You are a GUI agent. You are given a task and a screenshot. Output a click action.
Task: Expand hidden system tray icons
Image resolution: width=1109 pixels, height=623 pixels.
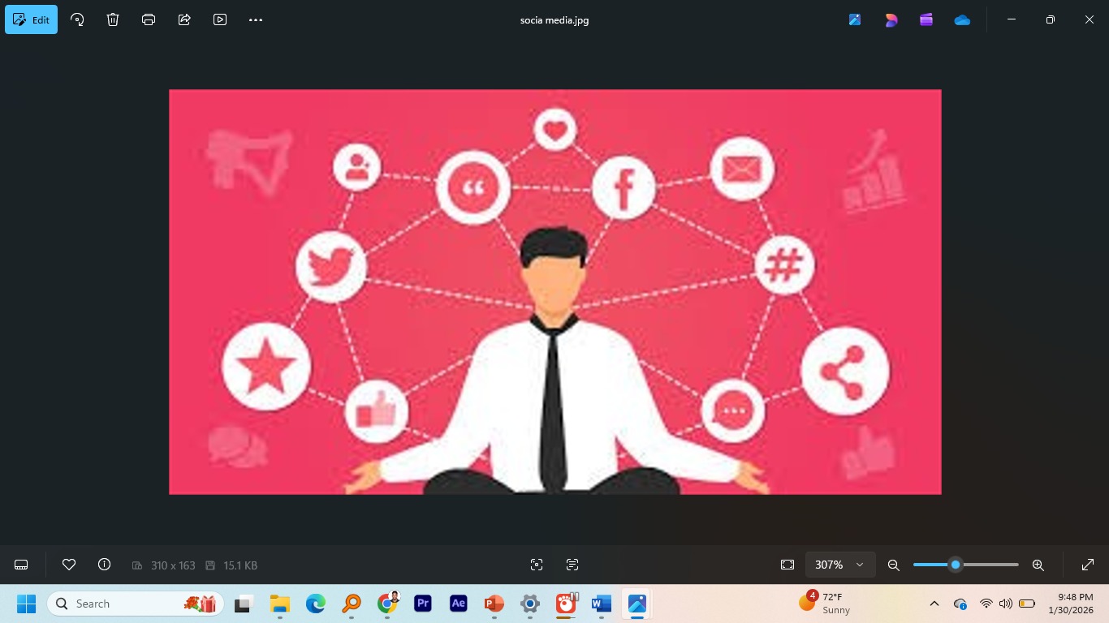point(934,604)
